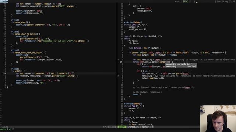Click 'assert_eq!(number, 124);' line
Viewport: 236px width, 132px height.
29,11
